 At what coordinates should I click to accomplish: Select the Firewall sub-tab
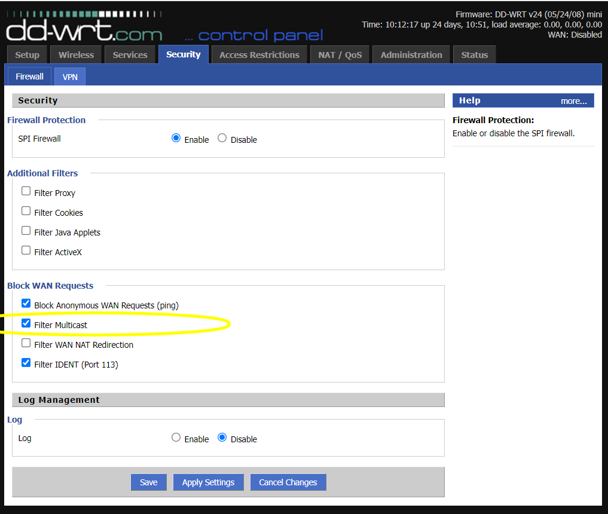tap(29, 77)
